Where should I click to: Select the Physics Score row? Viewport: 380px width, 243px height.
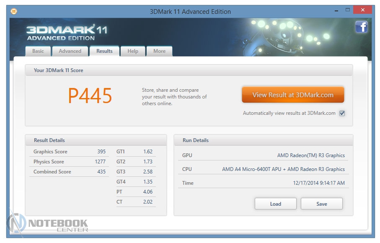69,162
